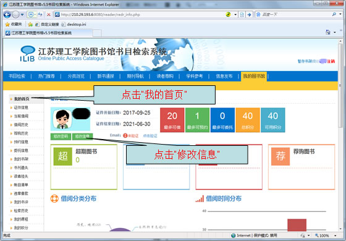346x241 pixels.
Task: Click the orange 40 总积分 tile
Action: (248, 120)
